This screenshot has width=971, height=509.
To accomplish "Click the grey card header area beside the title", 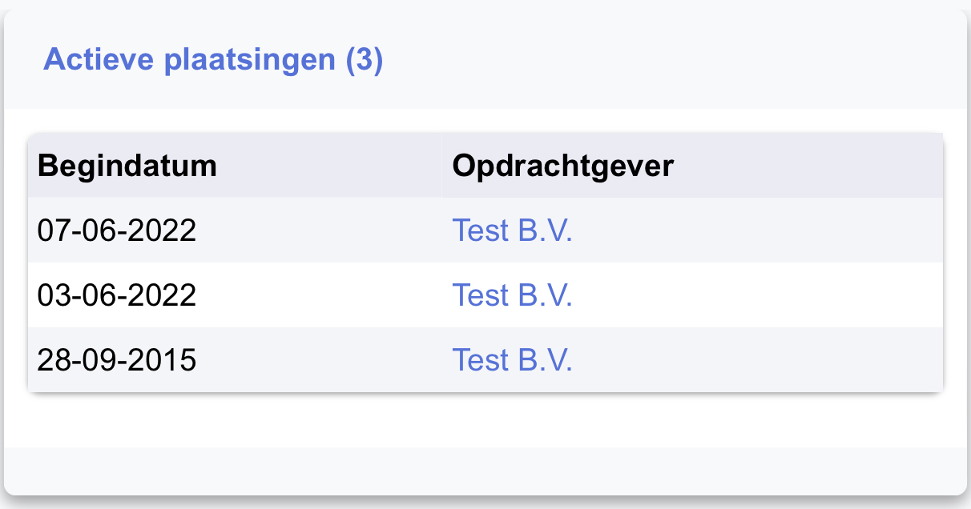I will click(673, 60).
